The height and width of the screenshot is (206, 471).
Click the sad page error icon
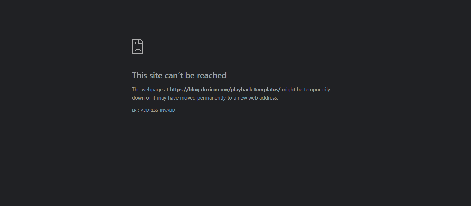coord(137,47)
